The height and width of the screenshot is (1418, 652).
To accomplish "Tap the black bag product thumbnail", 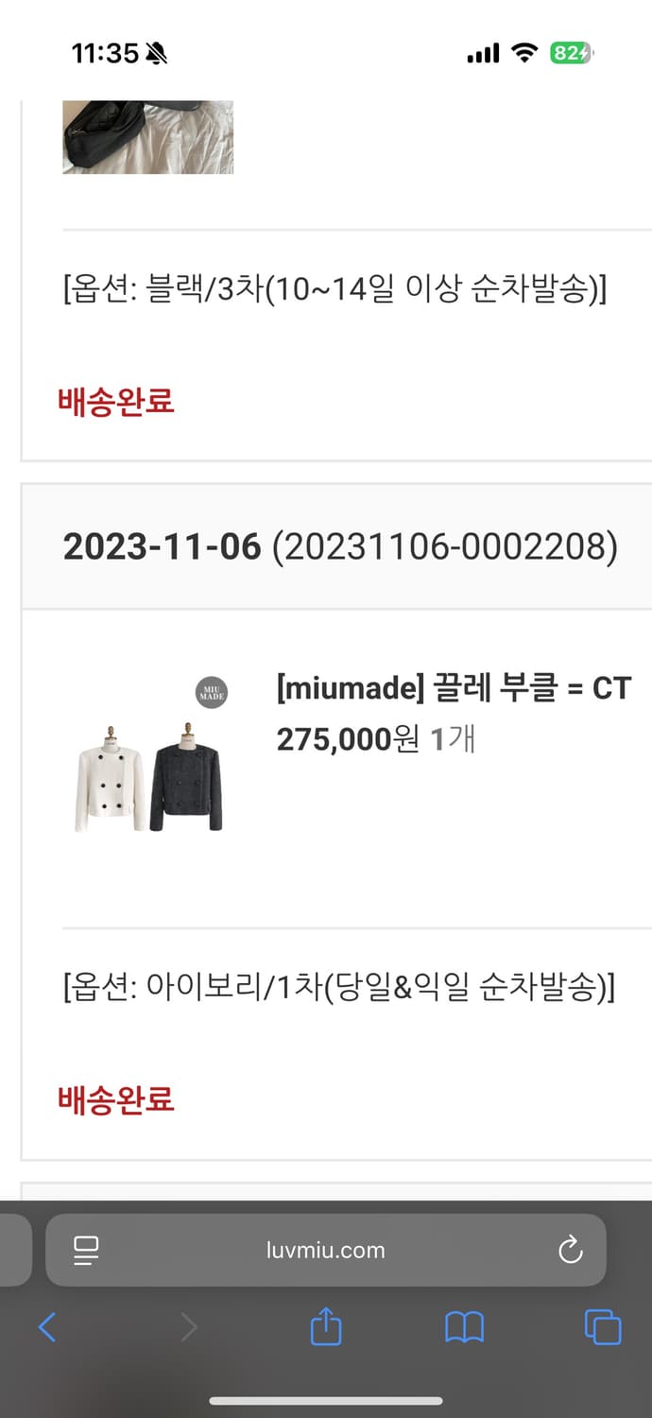I will click(147, 137).
